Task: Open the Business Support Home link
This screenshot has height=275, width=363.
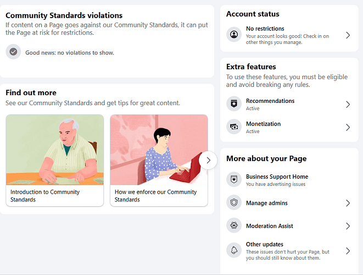Action: coord(277,177)
